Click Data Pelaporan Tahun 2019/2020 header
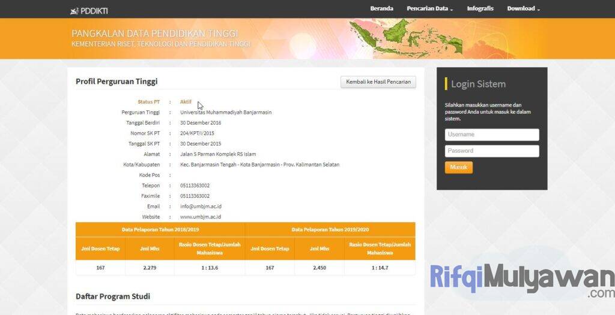615x315 pixels. (330, 230)
